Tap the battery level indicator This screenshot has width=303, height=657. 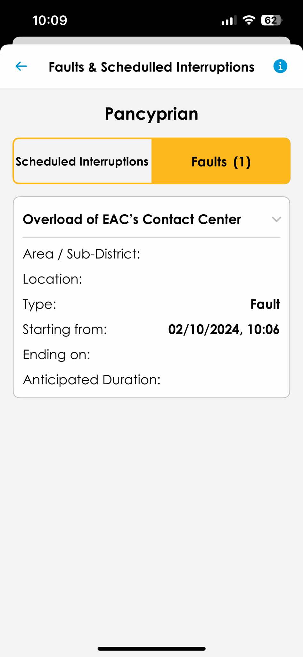pos(271,20)
